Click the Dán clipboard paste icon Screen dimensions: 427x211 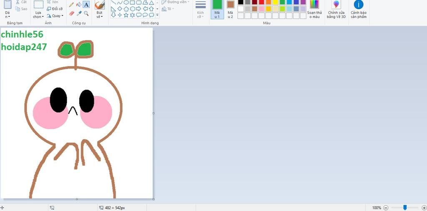[x=8, y=4]
